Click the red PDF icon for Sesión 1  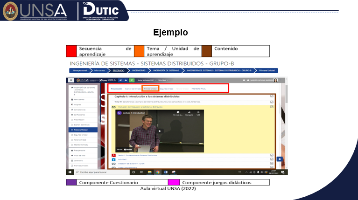pos(113,155)
